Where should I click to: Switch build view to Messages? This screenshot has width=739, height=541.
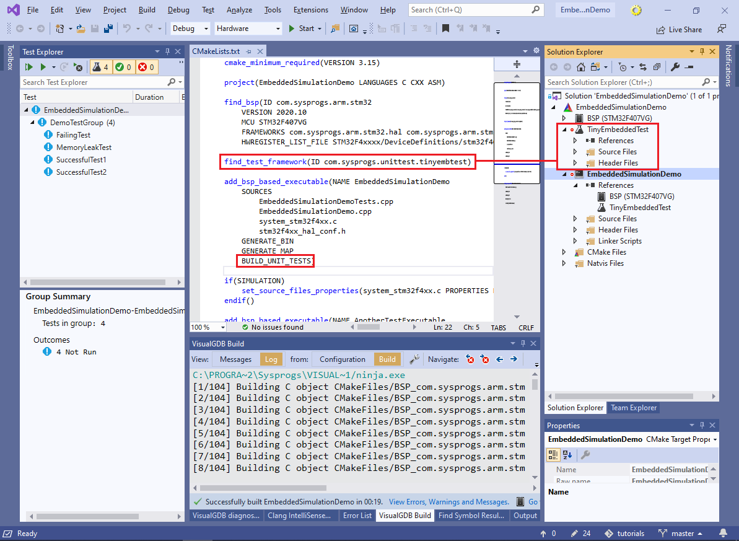coord(235,359)
